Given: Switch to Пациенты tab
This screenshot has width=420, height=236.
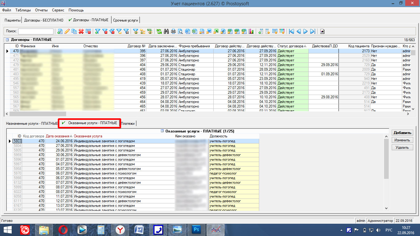Looking at the screenshot, I should pyautogui.click(x=13, y=20).
